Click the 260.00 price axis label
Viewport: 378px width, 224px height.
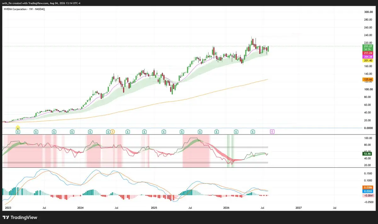pyautogui.click(x=368, y=27)
